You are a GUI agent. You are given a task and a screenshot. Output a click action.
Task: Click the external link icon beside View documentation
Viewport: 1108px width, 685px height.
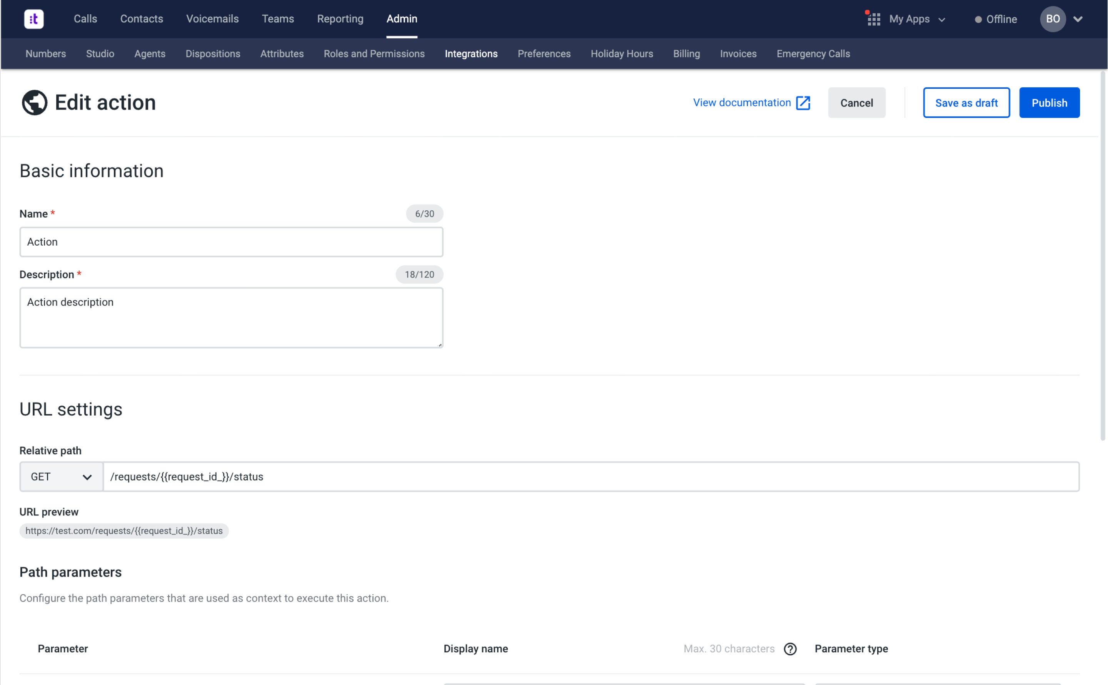[x=803, y=103]
